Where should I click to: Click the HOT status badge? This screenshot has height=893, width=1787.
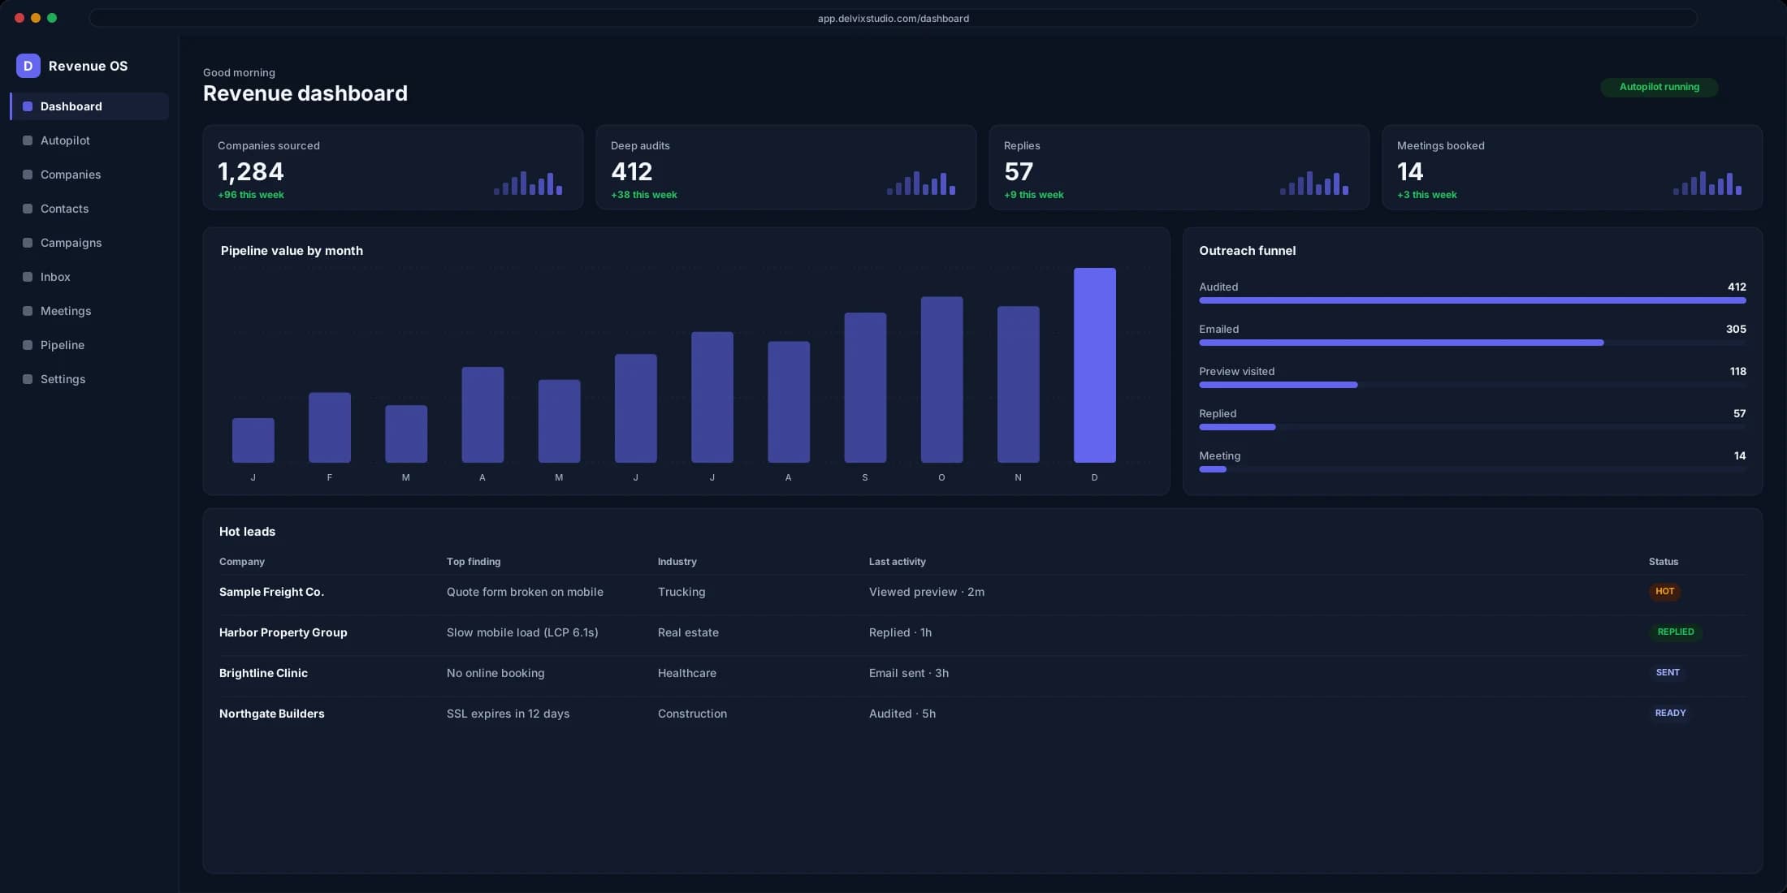tap(1664, 591)
